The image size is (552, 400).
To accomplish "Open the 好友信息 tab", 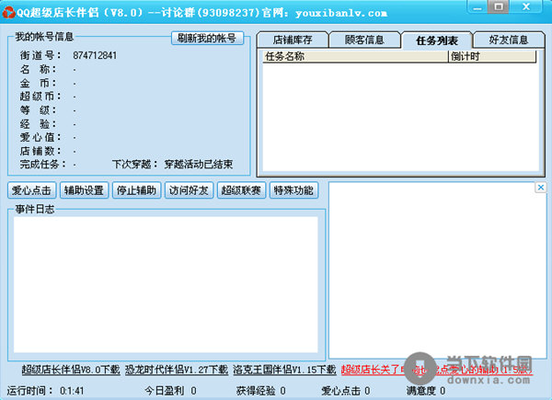I will 509,40.
